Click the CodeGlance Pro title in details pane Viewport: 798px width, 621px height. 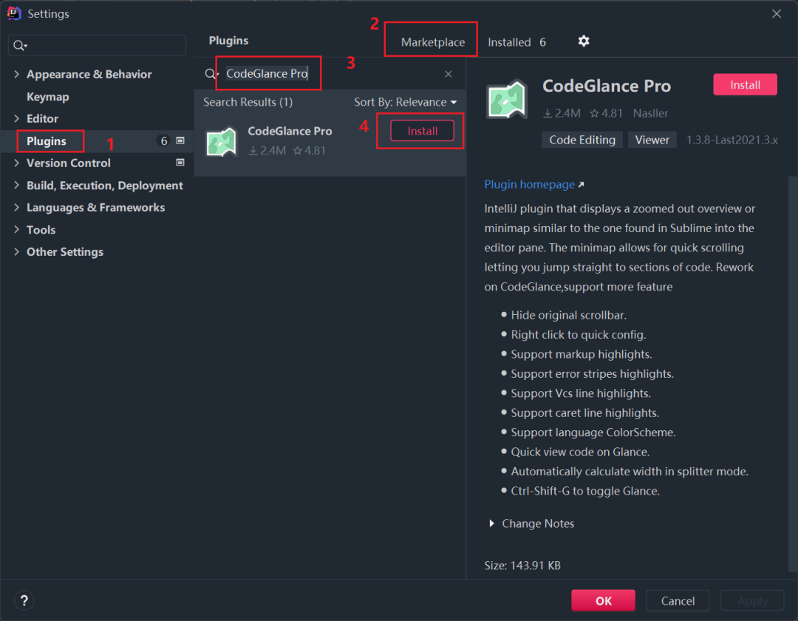[x=607, y=86]
